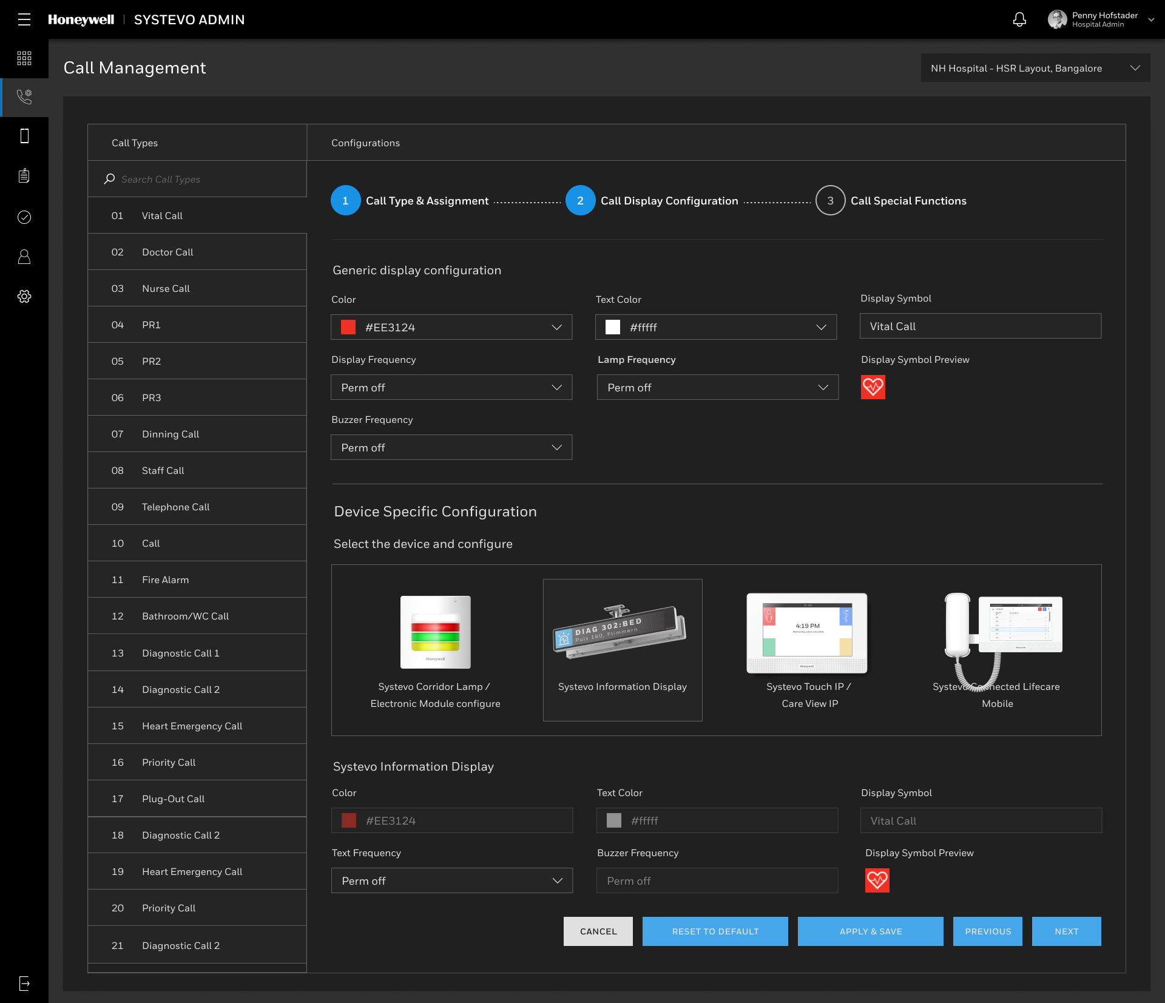Screen dimensions: 1165x1003
Task: Expand the Buzzer Frequency dropdown
Action: [451, 447]
